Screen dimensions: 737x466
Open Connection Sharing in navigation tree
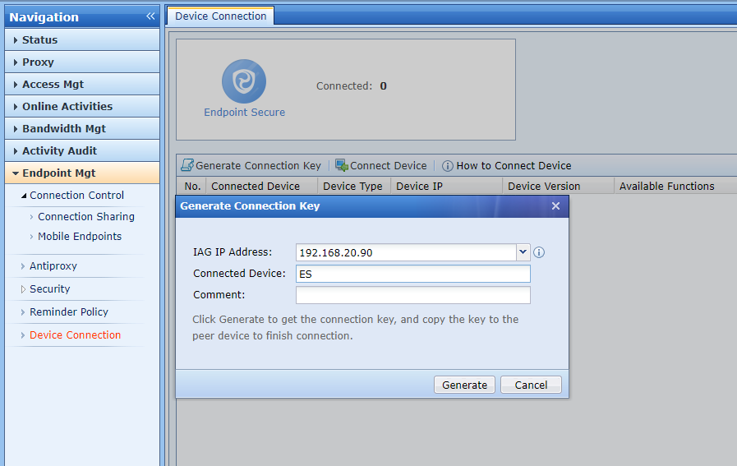point(86,216)
